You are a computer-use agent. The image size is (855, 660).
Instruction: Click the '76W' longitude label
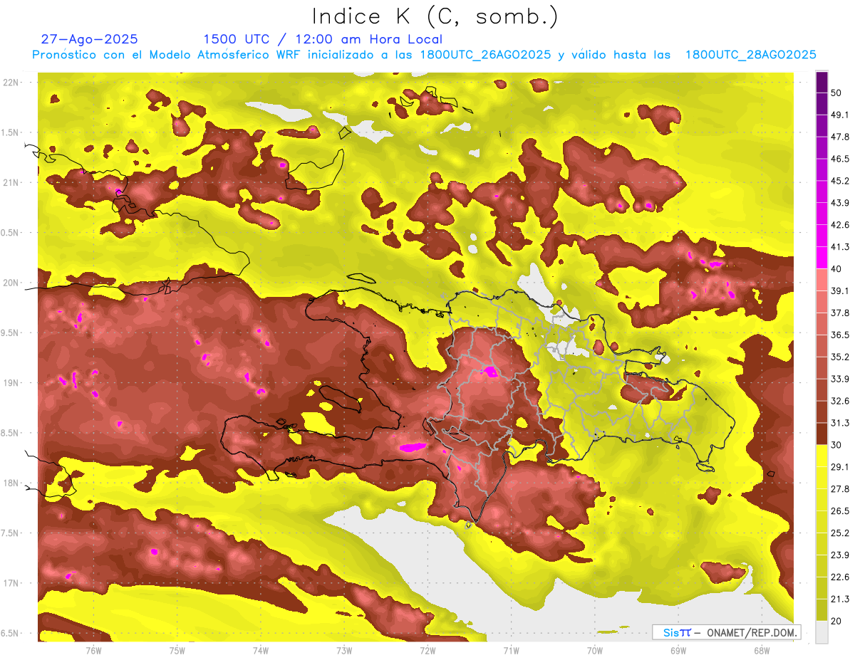pyautogui.click(x=93, y=650)
